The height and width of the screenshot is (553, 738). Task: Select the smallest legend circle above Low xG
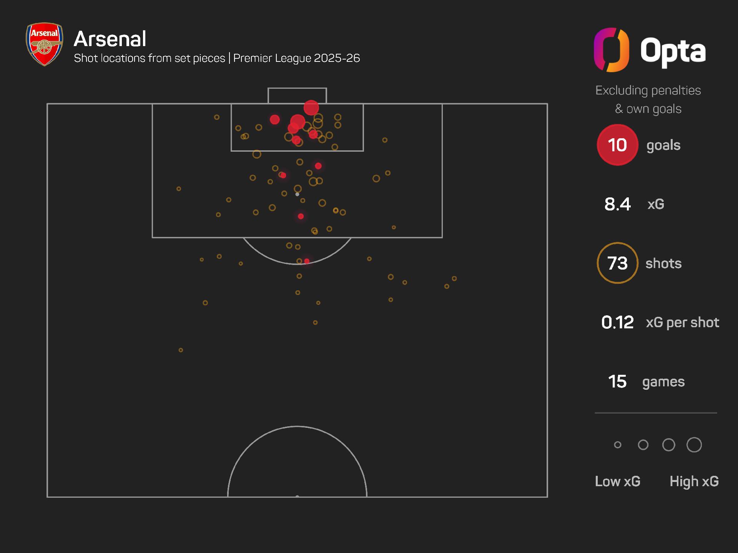tap(618, 445)
